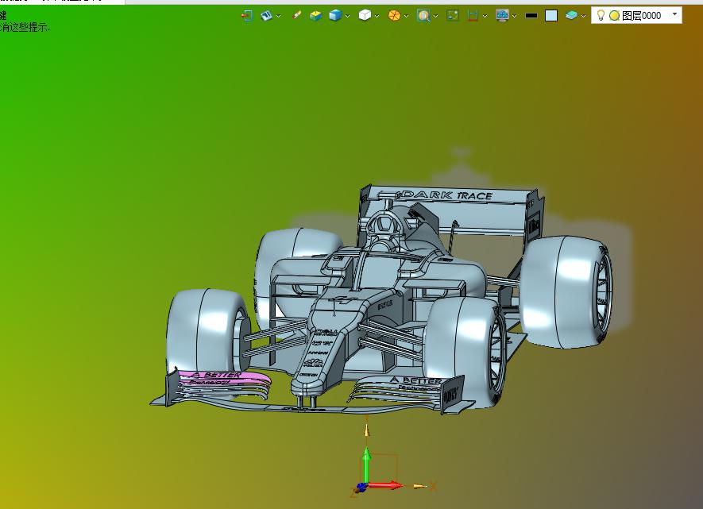
Task: Expand dropdown beside section bracket icon
Action: pyautogui.click(x=485, y=16)
